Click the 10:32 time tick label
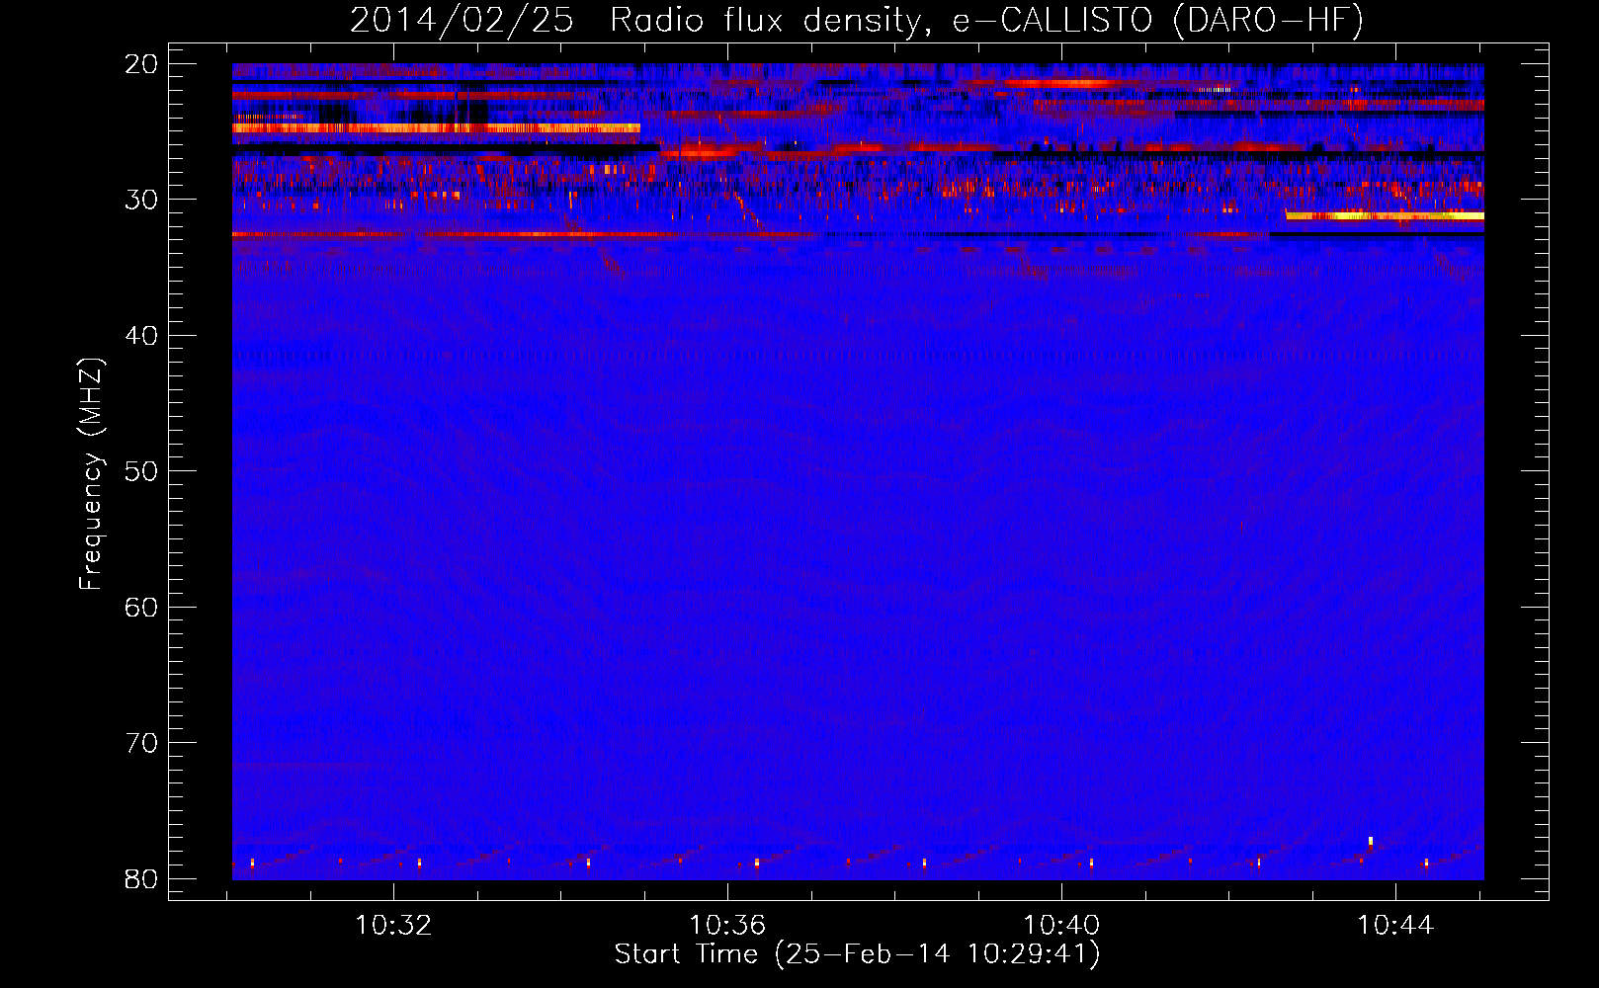The width and height of the screenshot is (1599, 988). (393, 926)
